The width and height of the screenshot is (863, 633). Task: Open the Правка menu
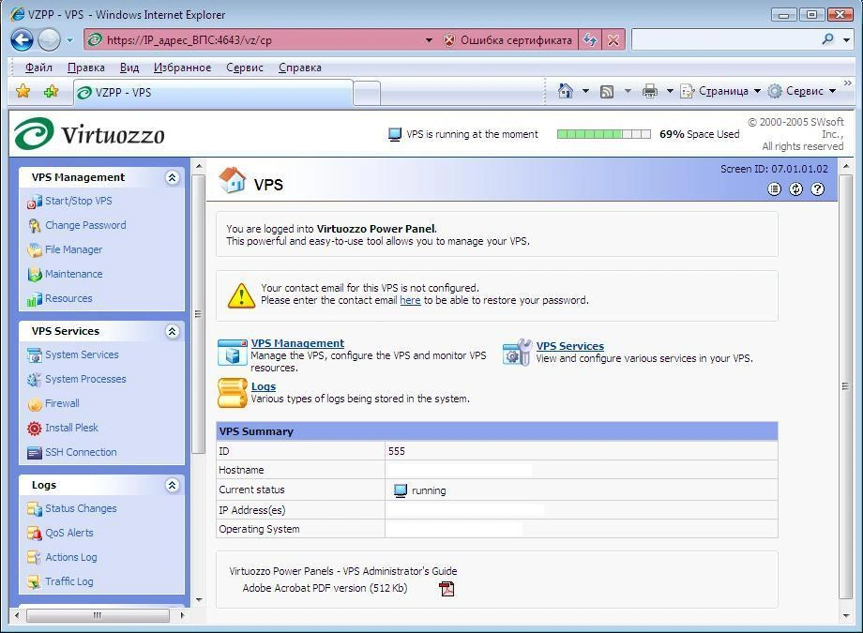click(86, 68)
